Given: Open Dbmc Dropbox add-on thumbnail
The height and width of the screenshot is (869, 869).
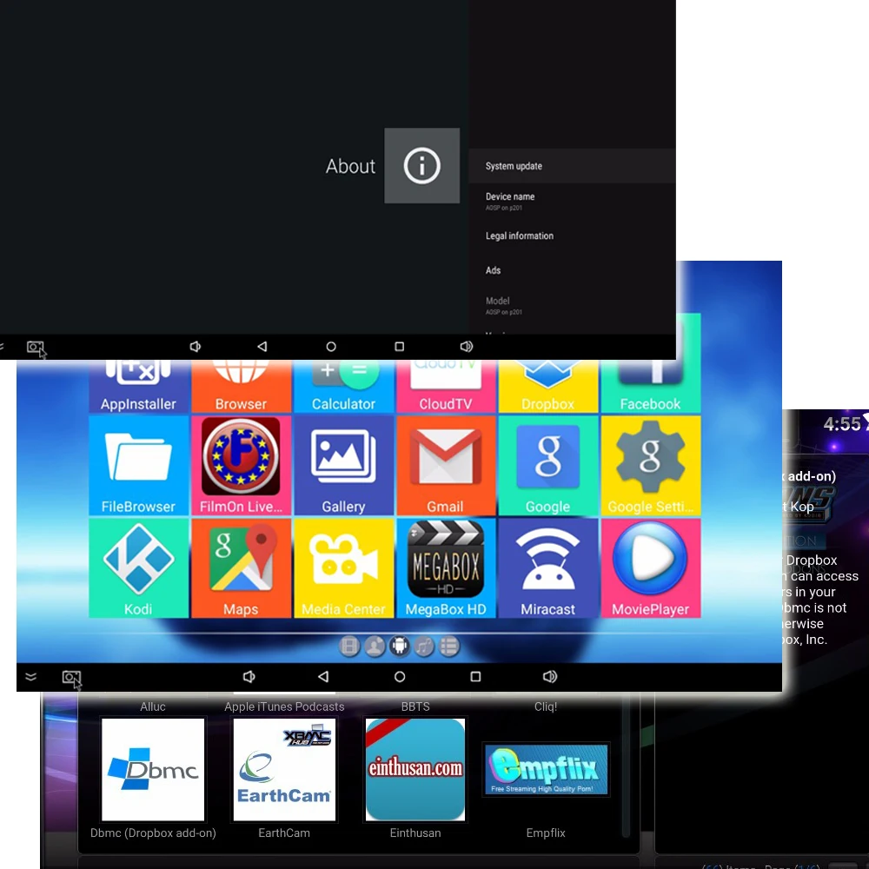Looking at the screenshot, I should 153,769.
